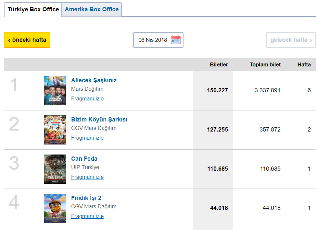Click Fragmanı izle under Bizim Köyün Şarkısı
The height and width of the screenshot is (230, 317).
pos(87,138)
